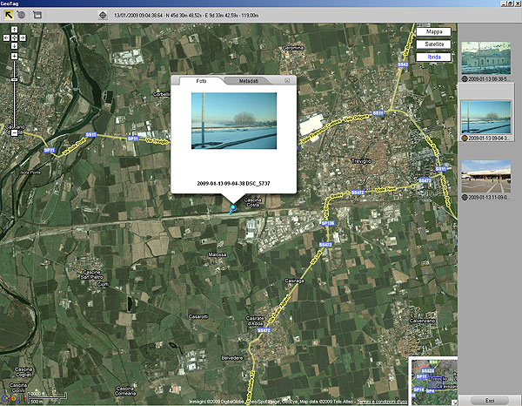
Task: Click the SP136 road badge
Action: click(328, 223)
